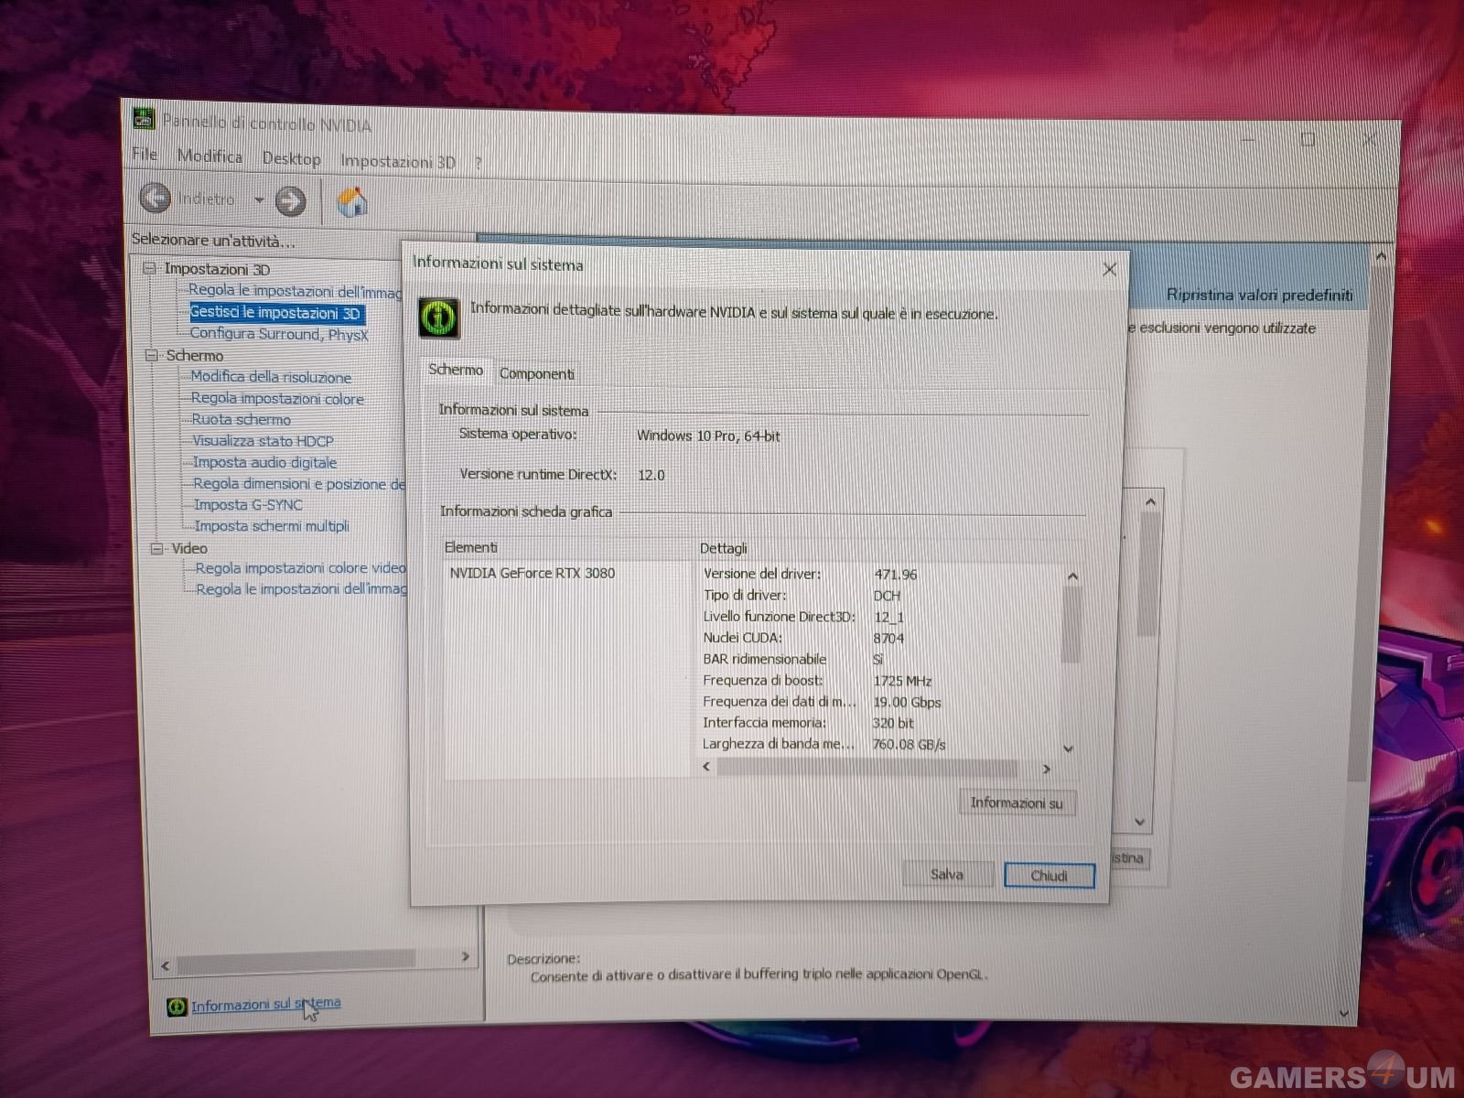Click the Windows 10 Pro, 64-bit value

[x=708, y=436]
